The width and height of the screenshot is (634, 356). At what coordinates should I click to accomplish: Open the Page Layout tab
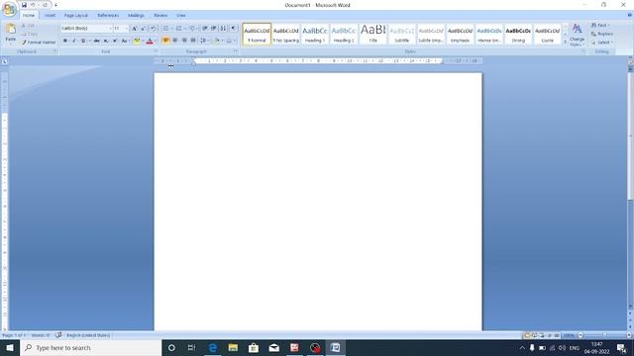pyautogui.click(x=76, y=16)
